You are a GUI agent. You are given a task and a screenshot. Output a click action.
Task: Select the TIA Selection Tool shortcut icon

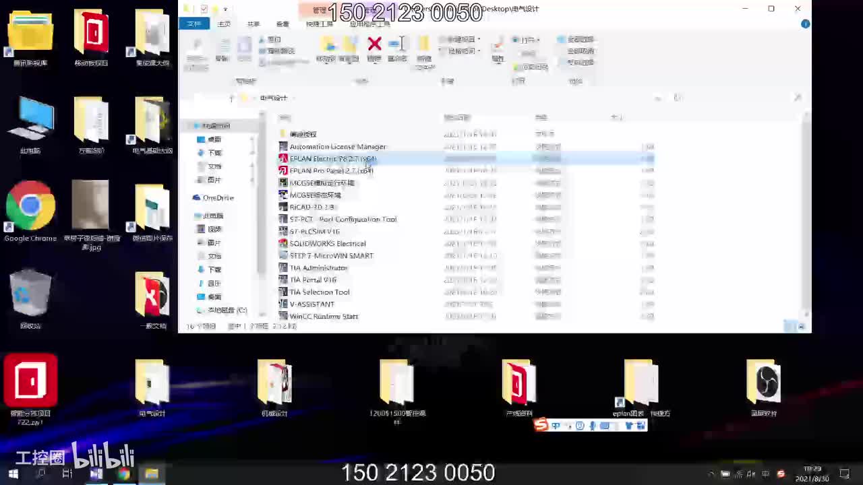[x=283, y=292]
